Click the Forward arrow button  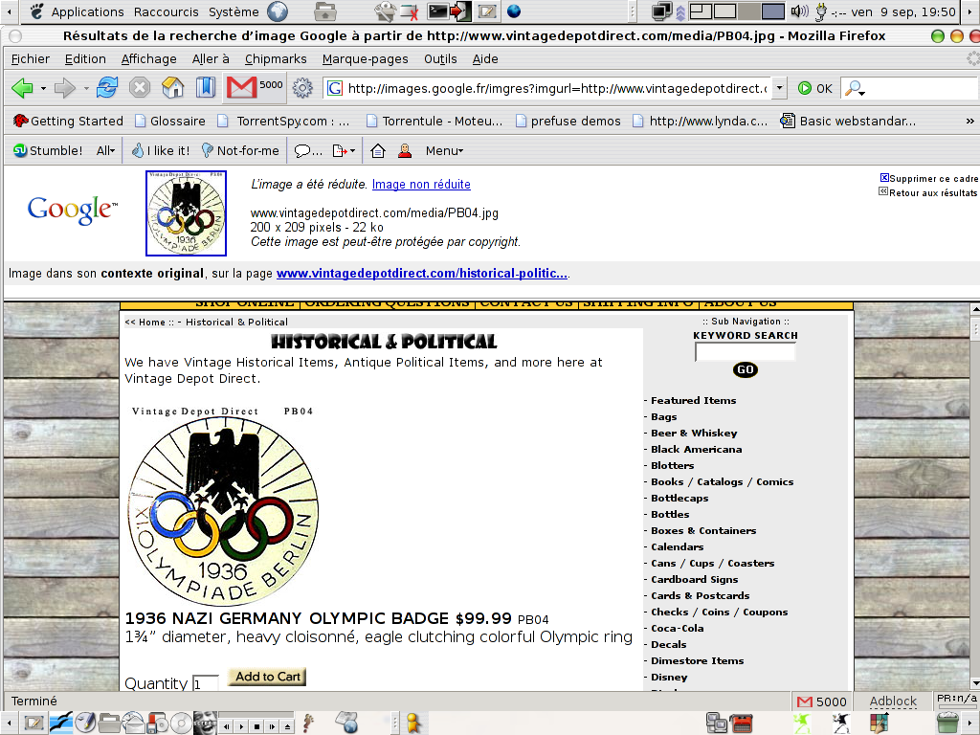(64, 88)
